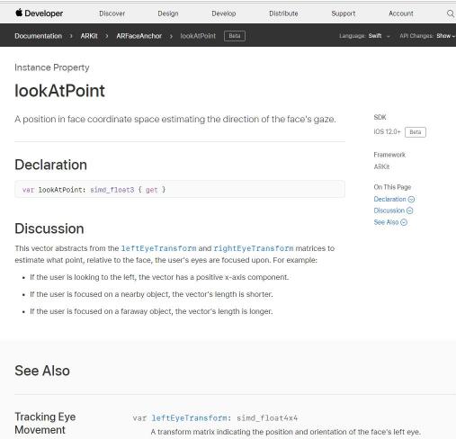This screenshot has height=439, width=456.
Task: Navigate to Documentation breadcrumb
Action: [x=38, y=36]
